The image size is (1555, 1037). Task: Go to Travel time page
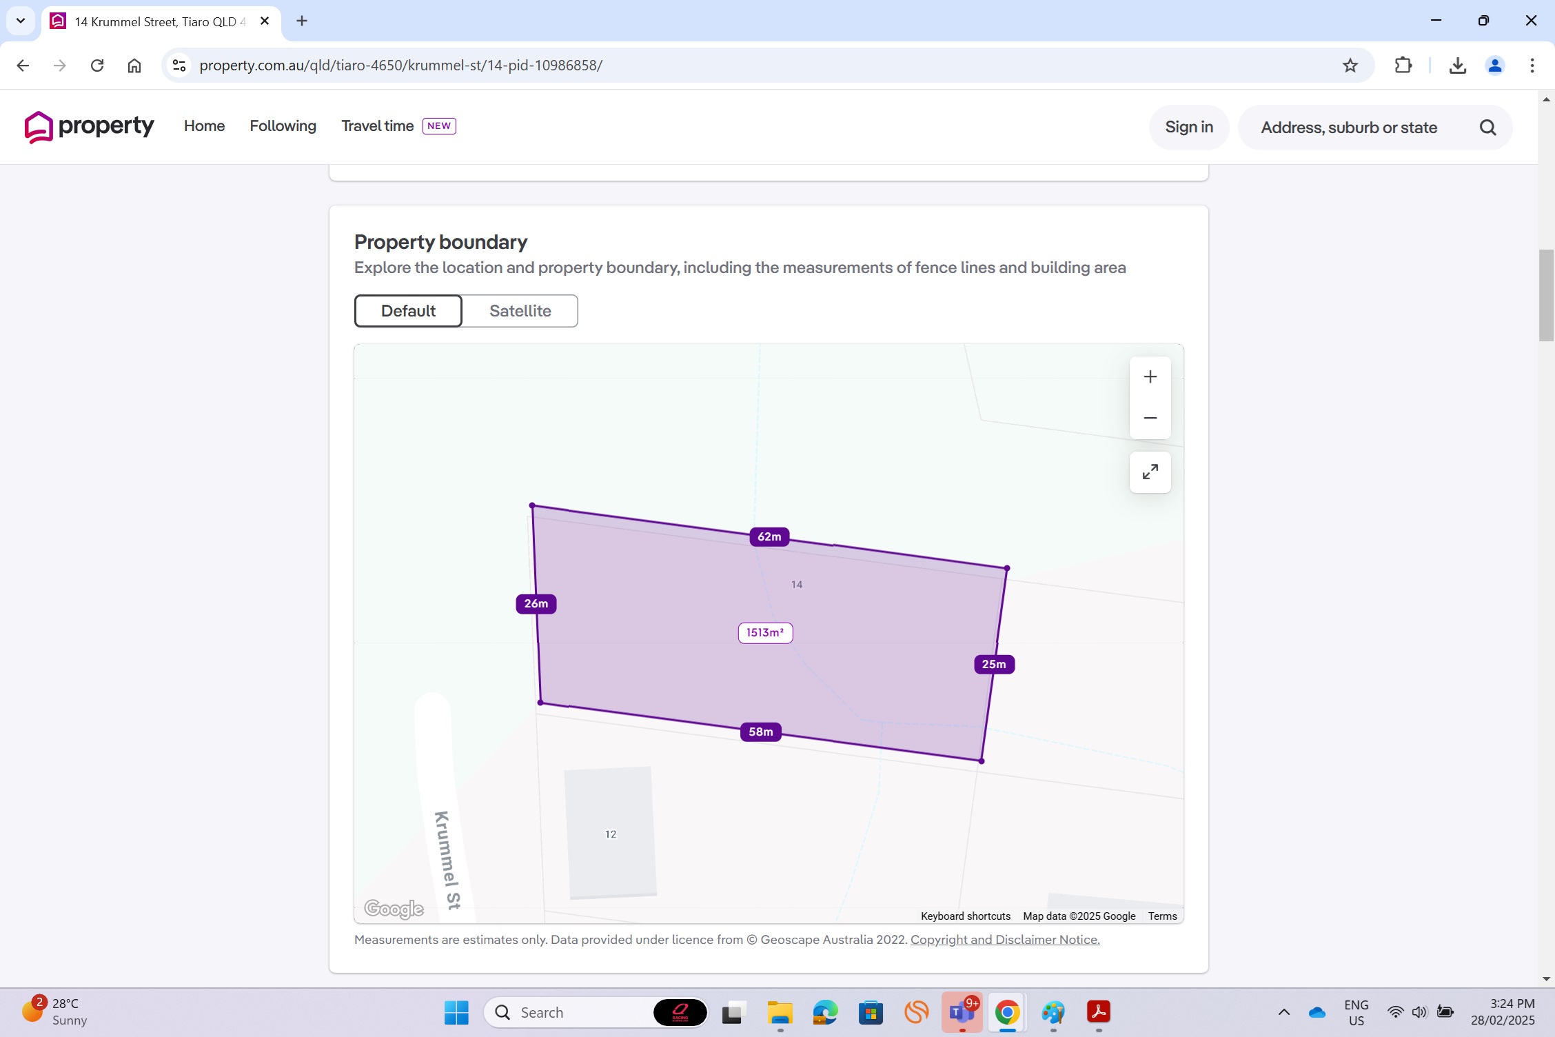[377, 126]
